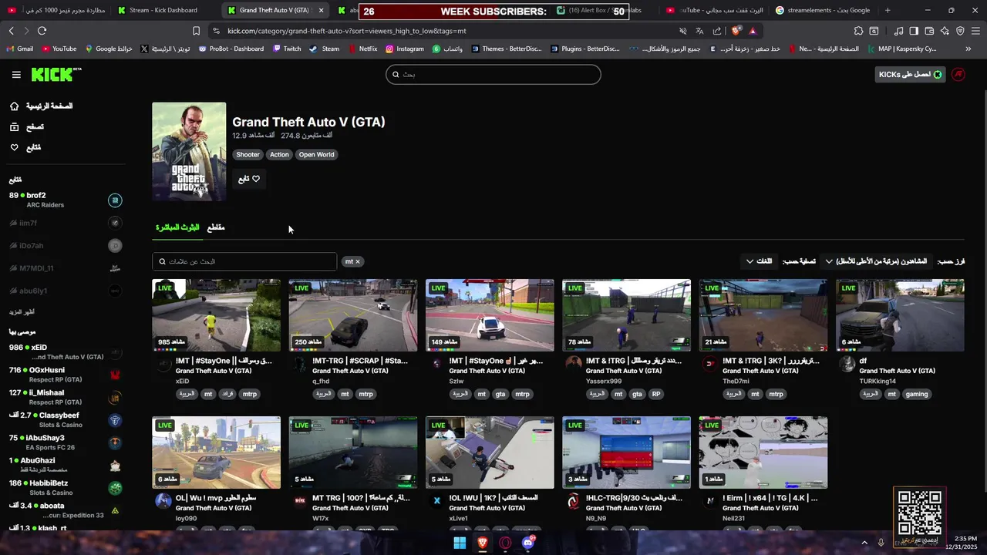Screen dimensions: 987x555
Task: Click the Windows Start button in taskbar
Action: [x=460, y=543]
